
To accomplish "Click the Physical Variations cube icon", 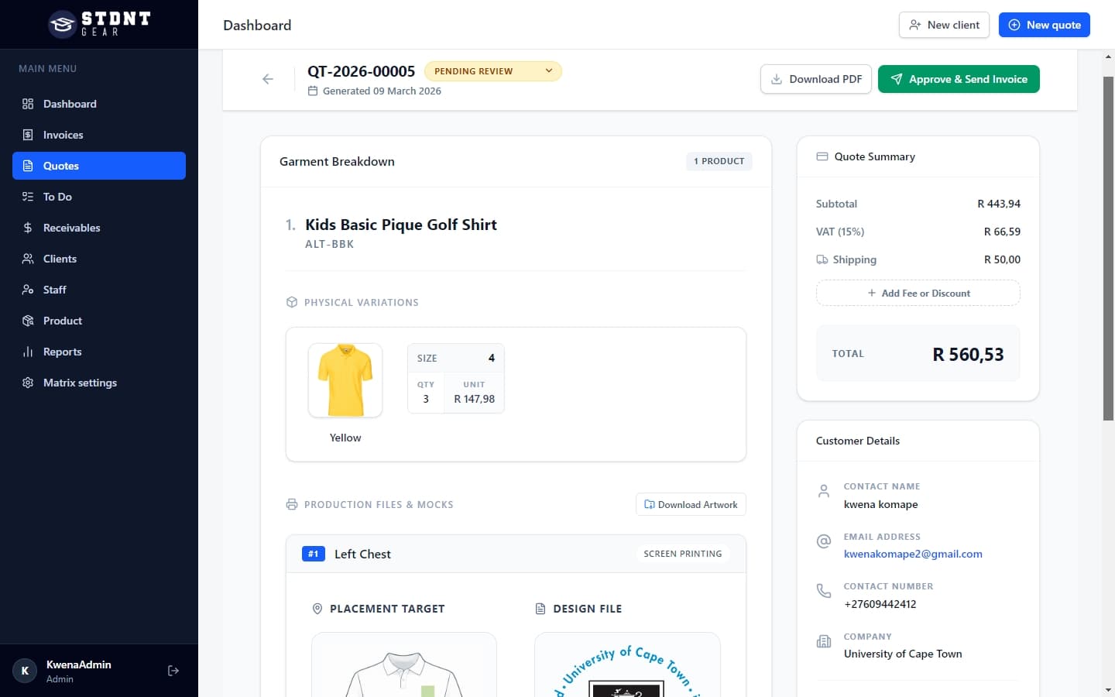I will click(292, 302).
